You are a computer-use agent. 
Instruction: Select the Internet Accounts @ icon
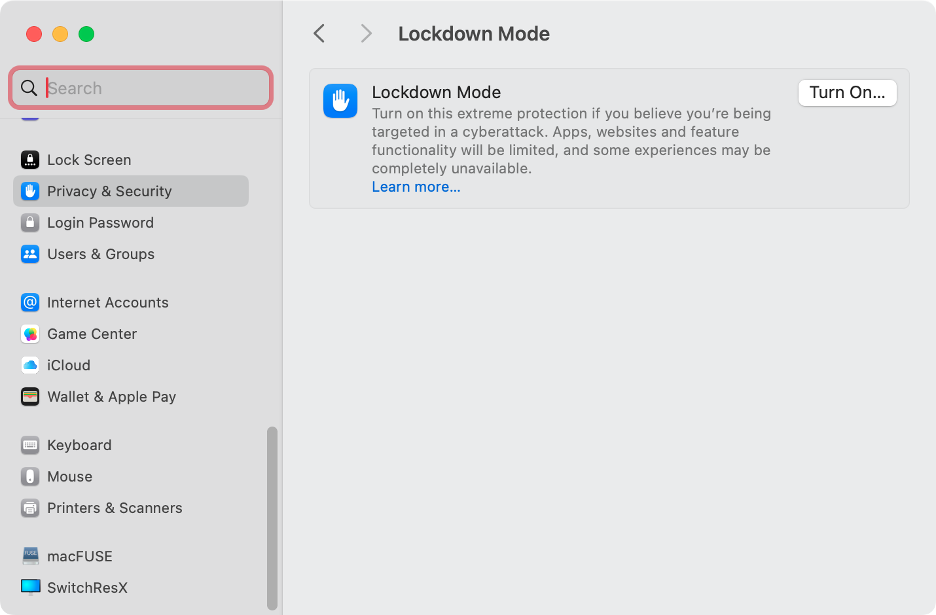[x=30, y=302]
